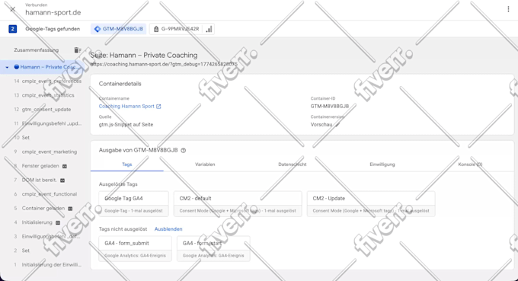
Task: Click the blue badge showing 2 tags
Action: [x=12, y=29]
